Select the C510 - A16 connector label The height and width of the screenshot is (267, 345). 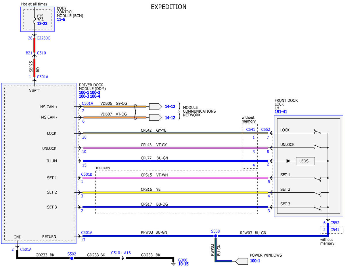(121, 253)
